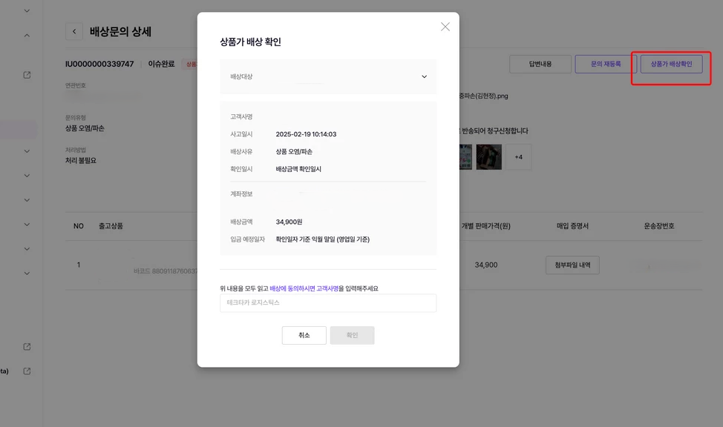Select the inquiry ID IU0000000339747
This screenshot has height=427, width=723.
click(99, 64)
